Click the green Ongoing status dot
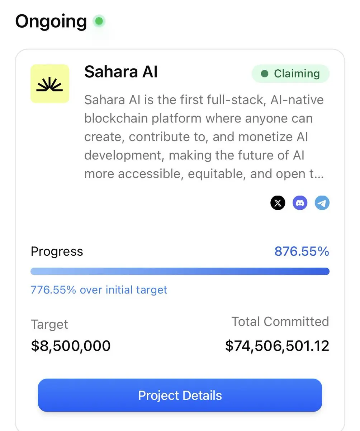Viewport: 360px width, 431px height. (x=99, y=22)
